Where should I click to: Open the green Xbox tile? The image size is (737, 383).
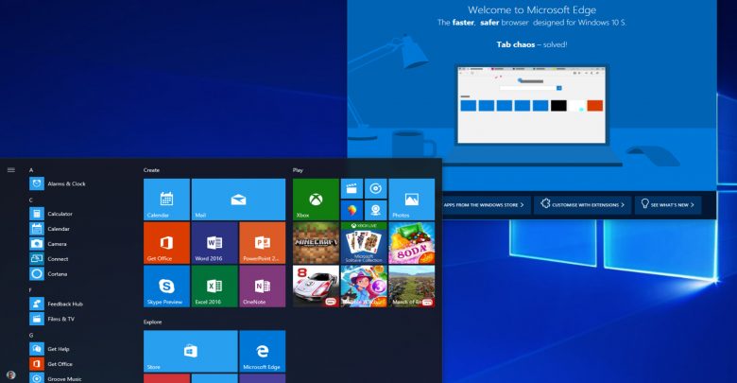(316, 199)
